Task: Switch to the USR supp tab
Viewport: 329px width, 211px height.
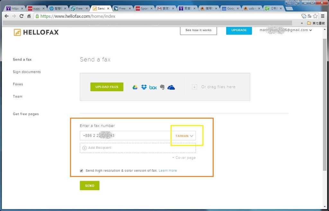Action: pos(37,9)
